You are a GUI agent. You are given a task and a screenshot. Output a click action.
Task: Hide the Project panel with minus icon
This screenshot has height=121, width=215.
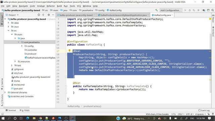53,15
